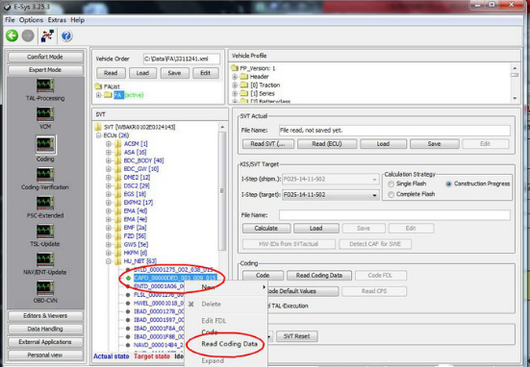Click the green back arrow icon
The height and width of the screenshot is (367, 530).
[12, 36]
